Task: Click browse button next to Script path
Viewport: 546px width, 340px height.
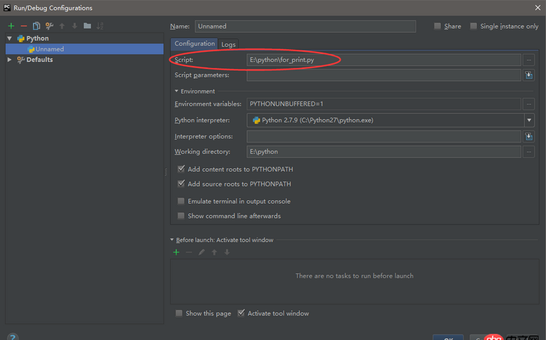Action: [529, 60]
